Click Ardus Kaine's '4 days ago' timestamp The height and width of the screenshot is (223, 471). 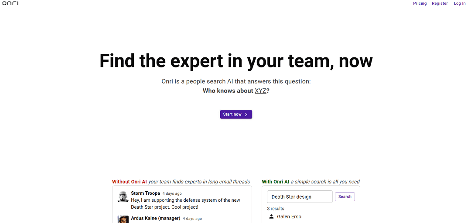pos(192,219)
